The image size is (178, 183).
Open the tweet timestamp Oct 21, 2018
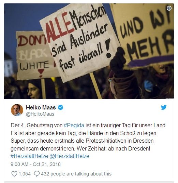[35, 164]
